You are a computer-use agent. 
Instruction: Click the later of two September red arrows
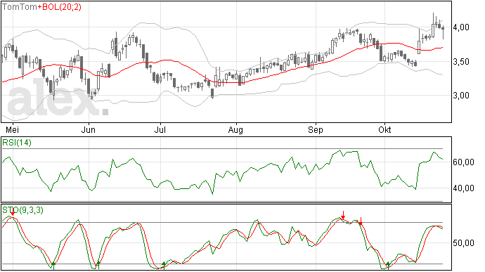tap(361, 221)
